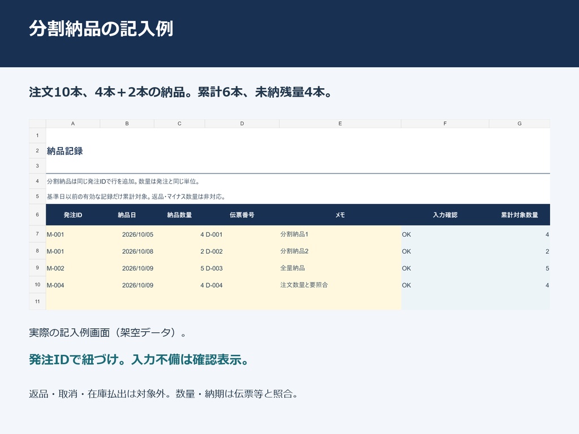579x434 pixels.
Task: Select memo cell 注文数量と要照合
Action: (x=340, y=285)
